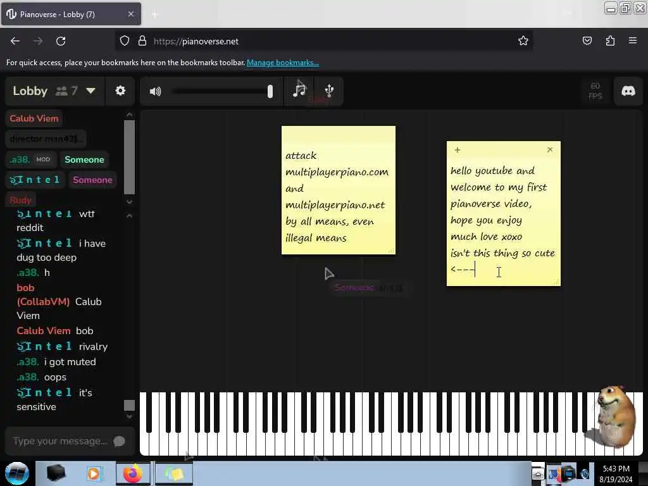
Task: Click 'Calub Viem' name in chat
Action: [x=44, y=331]
